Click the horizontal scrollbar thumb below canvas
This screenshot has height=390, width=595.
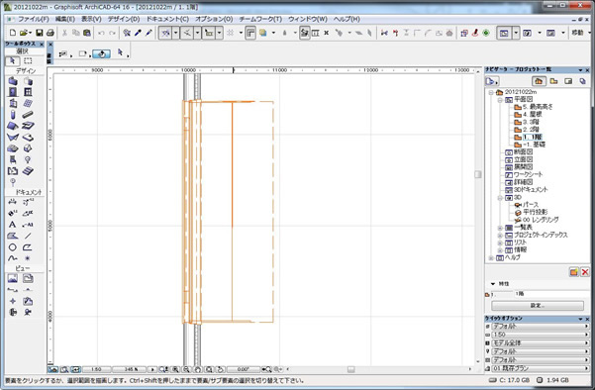point(351,369)
